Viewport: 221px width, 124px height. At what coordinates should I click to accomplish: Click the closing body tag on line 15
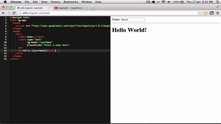(x=17, y=56)
